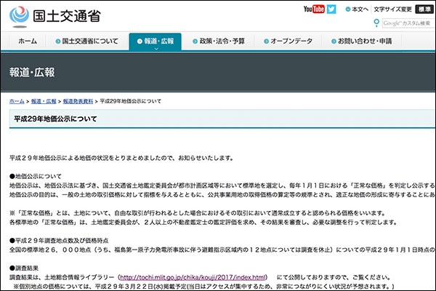Open the Twitter bird icon
Image resolution: width=436 pixels, height=291 pixels.
(331, 9)
